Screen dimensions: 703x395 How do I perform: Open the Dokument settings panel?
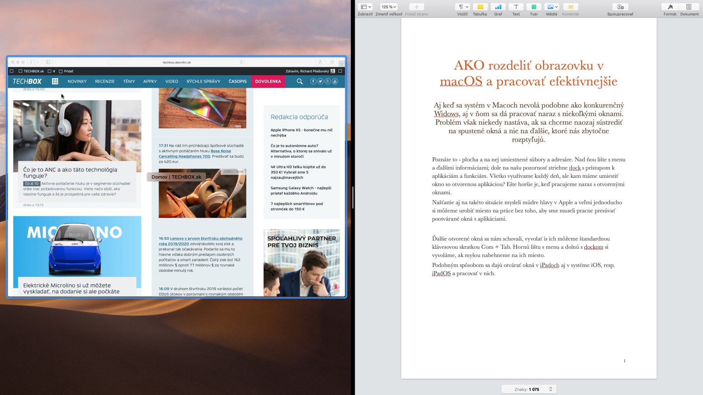pyautogui.click(x=689, y=7)
